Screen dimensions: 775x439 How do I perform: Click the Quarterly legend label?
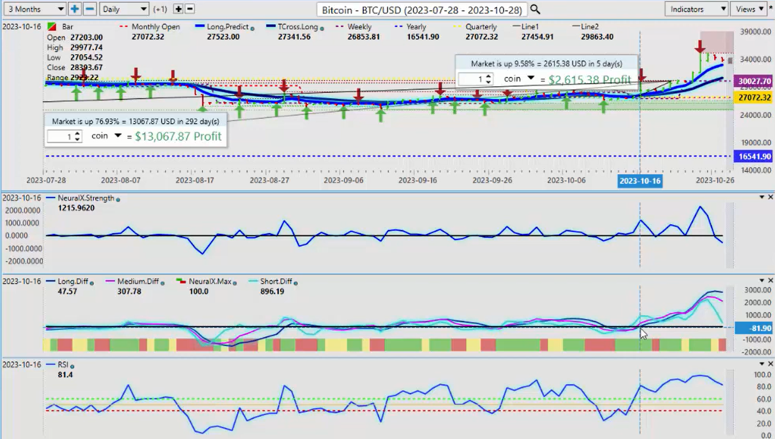tap(481, 27)
